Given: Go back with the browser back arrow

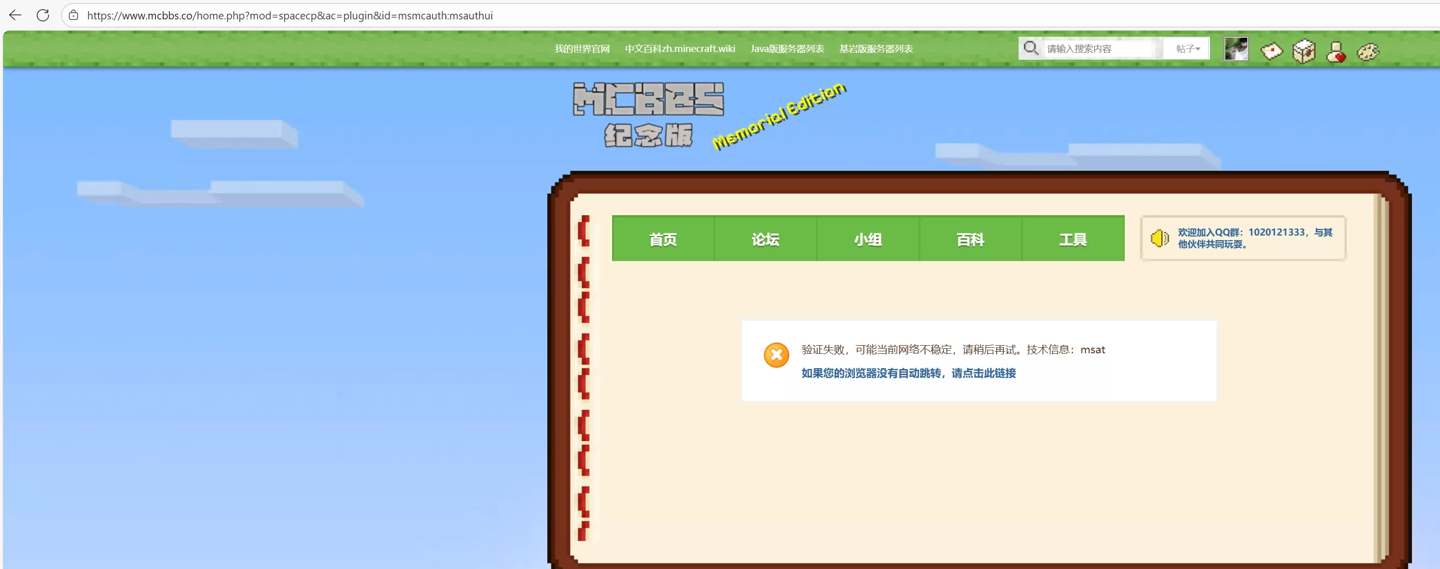Looking at the screenshot, I should (x=15, y=15).
